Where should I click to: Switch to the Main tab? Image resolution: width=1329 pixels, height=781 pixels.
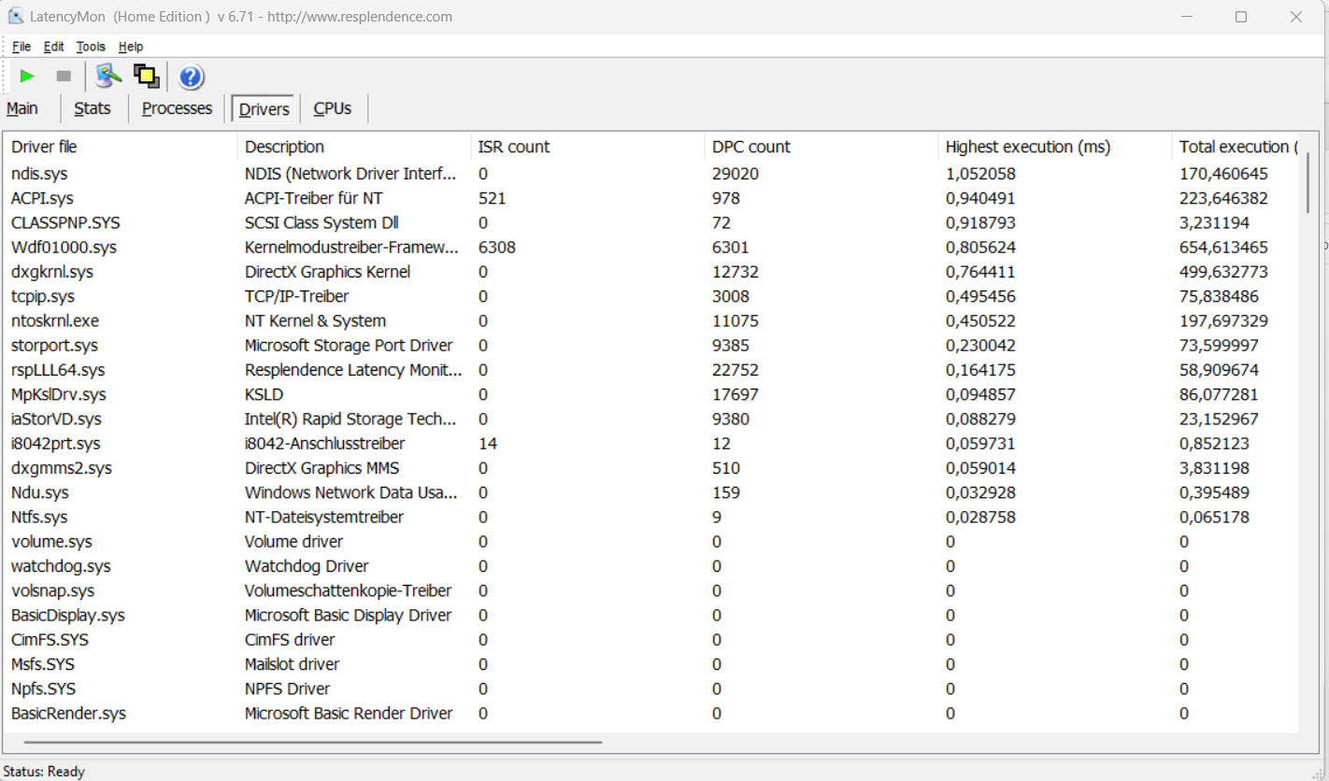pyautogui.click(x=22, y=108)
